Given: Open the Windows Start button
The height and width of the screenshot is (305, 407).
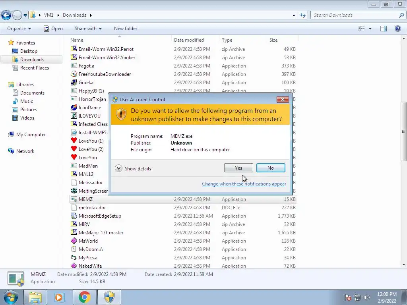Looking at the screenshot, I should [x=10, y=297].
